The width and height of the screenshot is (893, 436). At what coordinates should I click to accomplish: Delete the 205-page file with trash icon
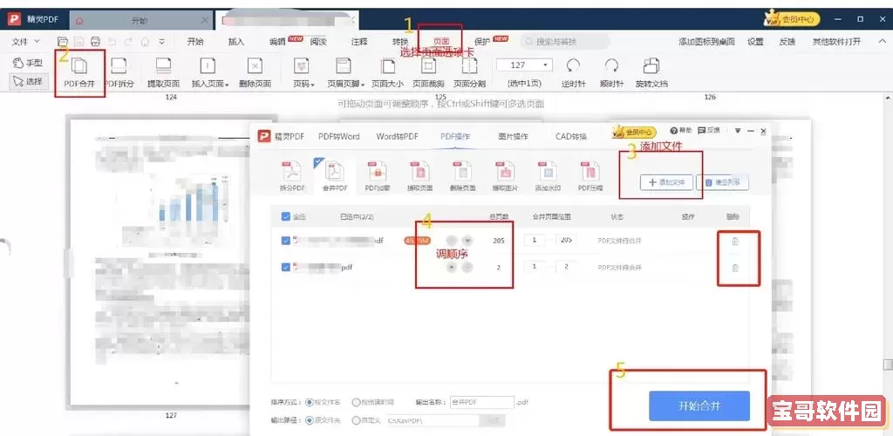pyautogui.click(x=735, y=242)
